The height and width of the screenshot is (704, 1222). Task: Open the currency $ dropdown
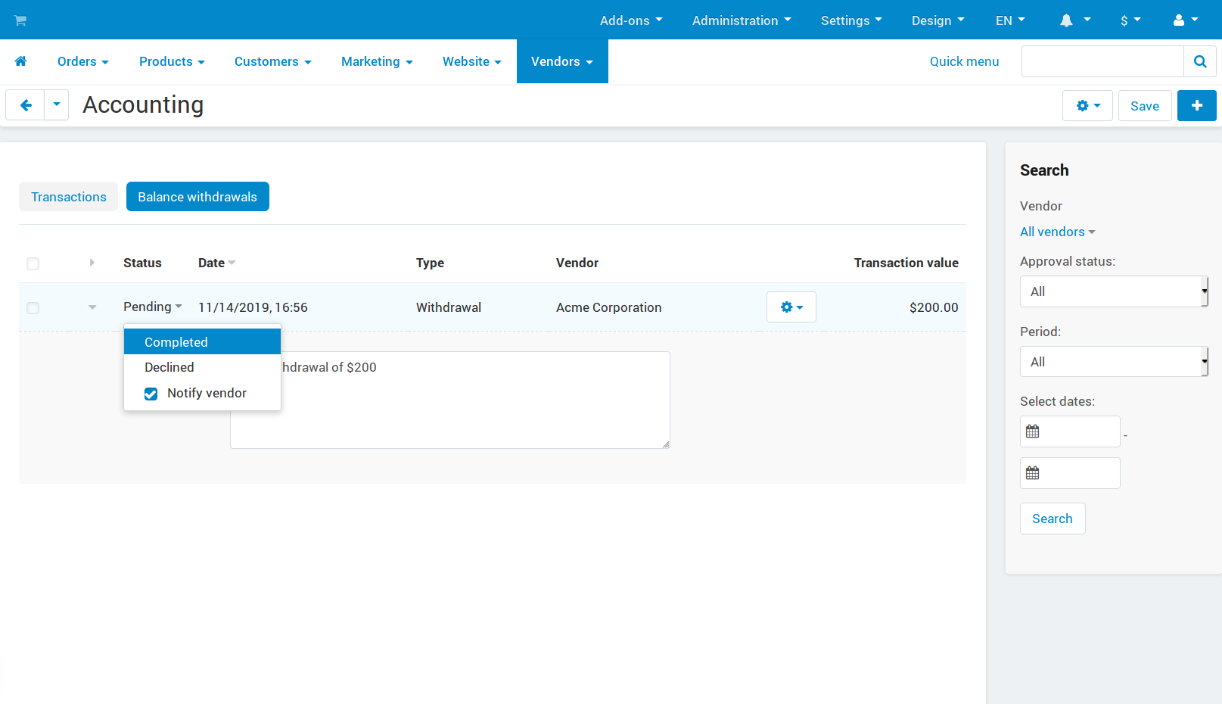tap(1130, 20)
